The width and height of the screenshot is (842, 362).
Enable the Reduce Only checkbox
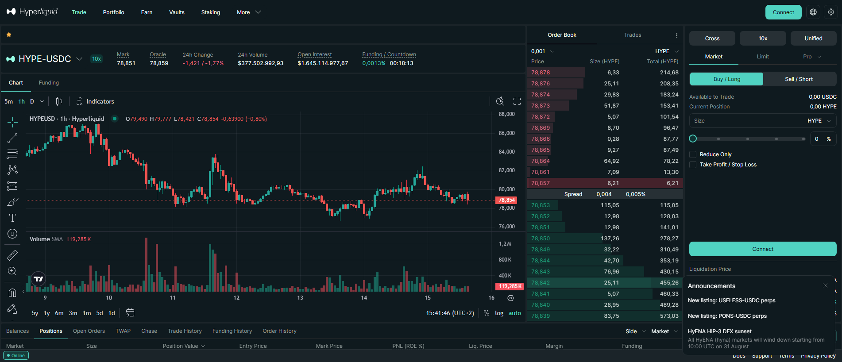tap(693, 154)
